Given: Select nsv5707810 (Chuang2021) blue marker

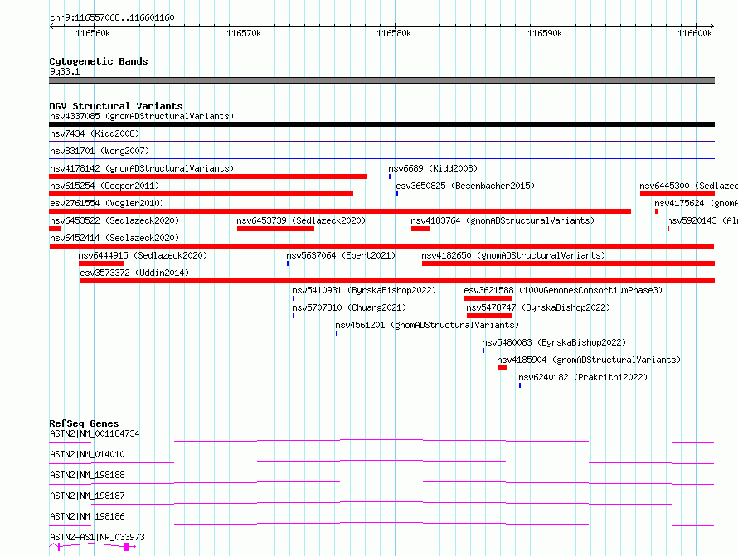Looking at the screenshot, I should 294,316.
